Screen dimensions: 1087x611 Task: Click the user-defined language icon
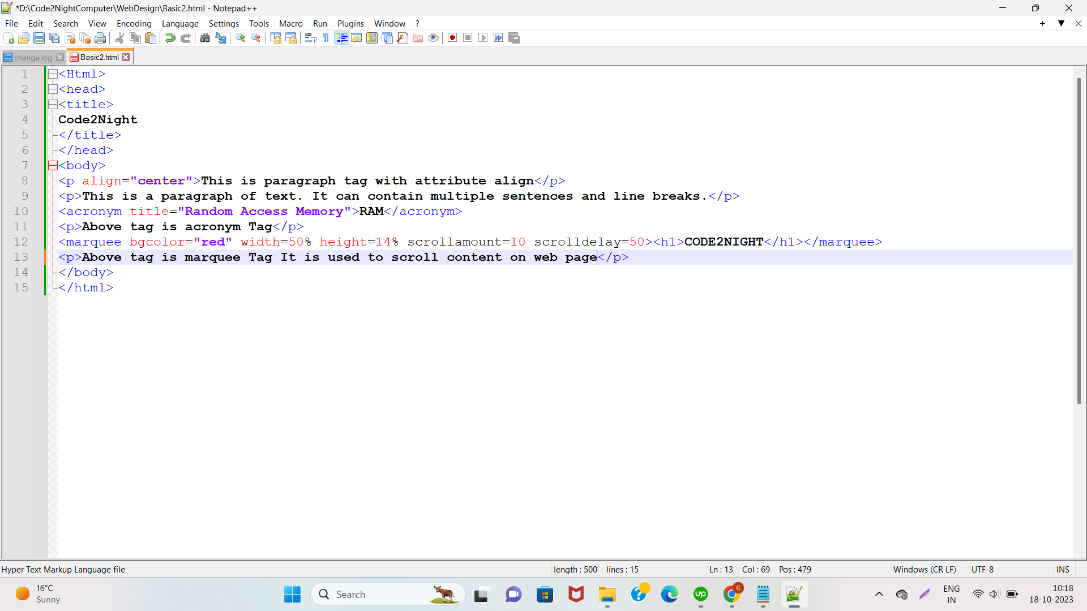[357, 38]
